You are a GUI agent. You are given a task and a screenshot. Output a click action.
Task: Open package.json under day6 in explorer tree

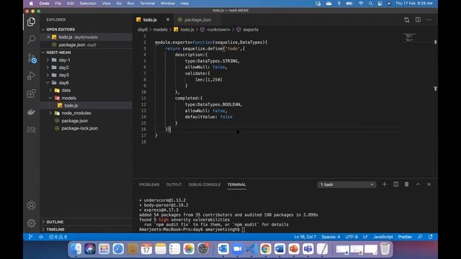tap(75, 121)
